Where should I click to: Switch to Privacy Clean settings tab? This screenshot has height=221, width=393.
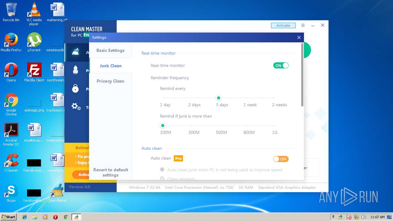111,81
